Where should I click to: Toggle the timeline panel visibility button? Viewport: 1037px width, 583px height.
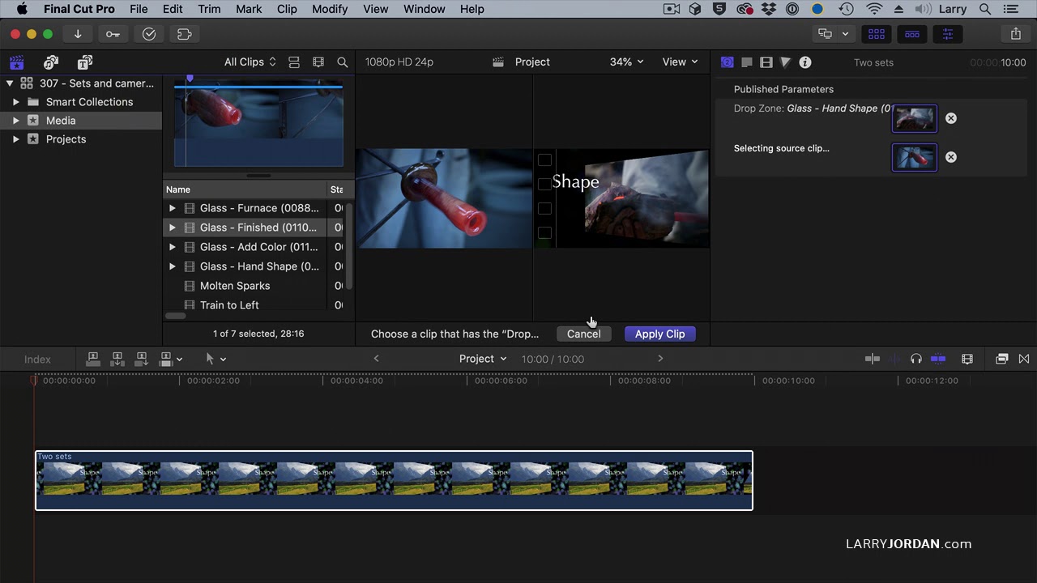pos(912,34)
